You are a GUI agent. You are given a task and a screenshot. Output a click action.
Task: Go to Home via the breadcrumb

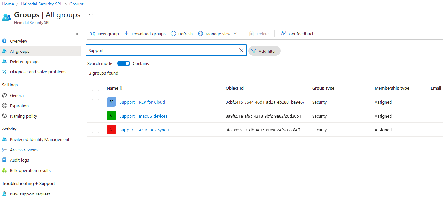[x=8, y=4]
